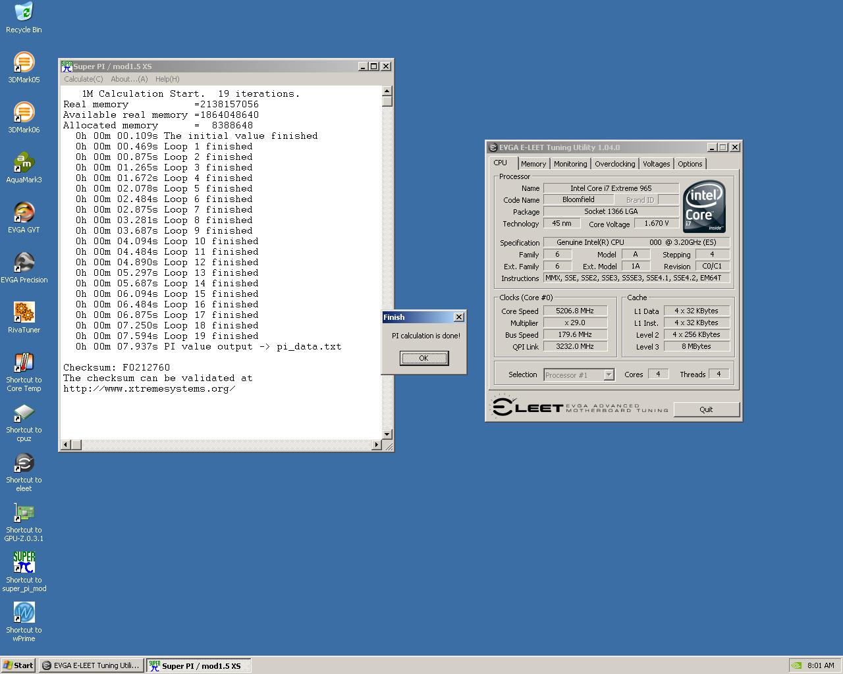Click the QPI Link 3232.0 MHz field
Screen dimensions: 843x674
[575, 347]
